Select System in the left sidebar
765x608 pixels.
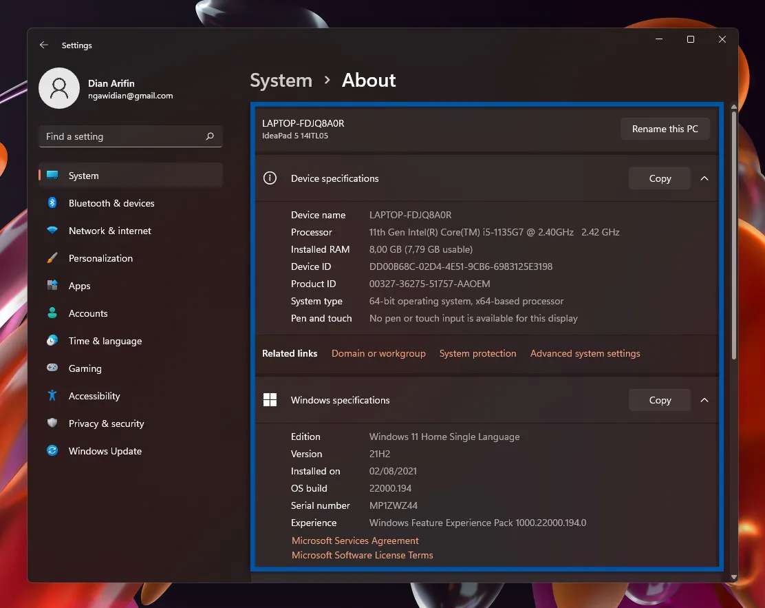coord(83,176)
